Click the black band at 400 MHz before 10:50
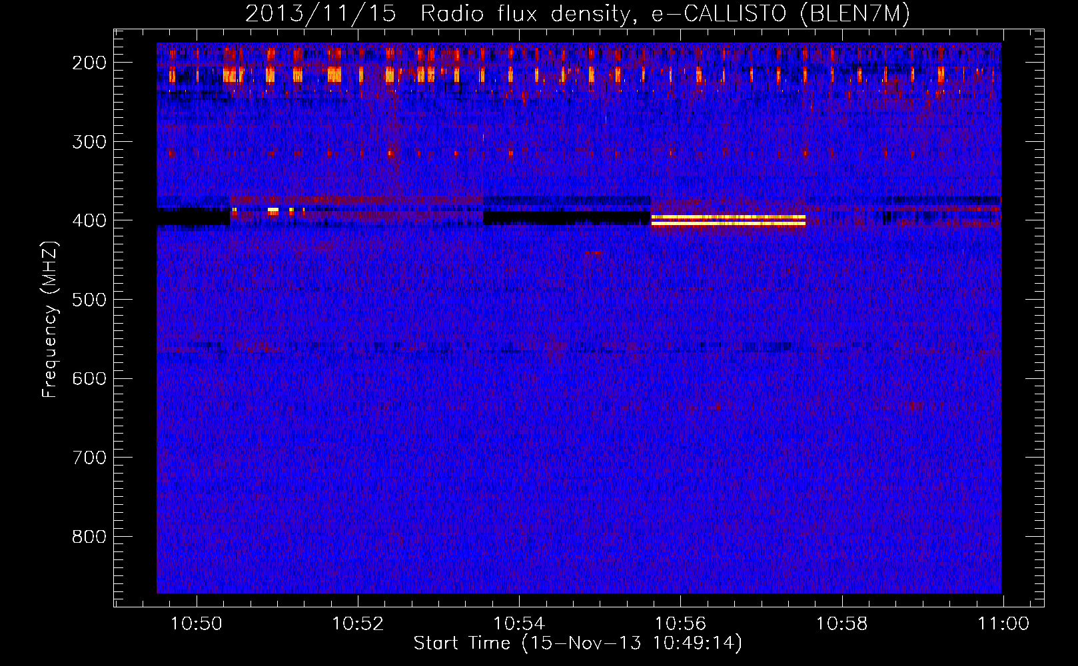The width and height of the screenshot is (1078, 666). 193,216
